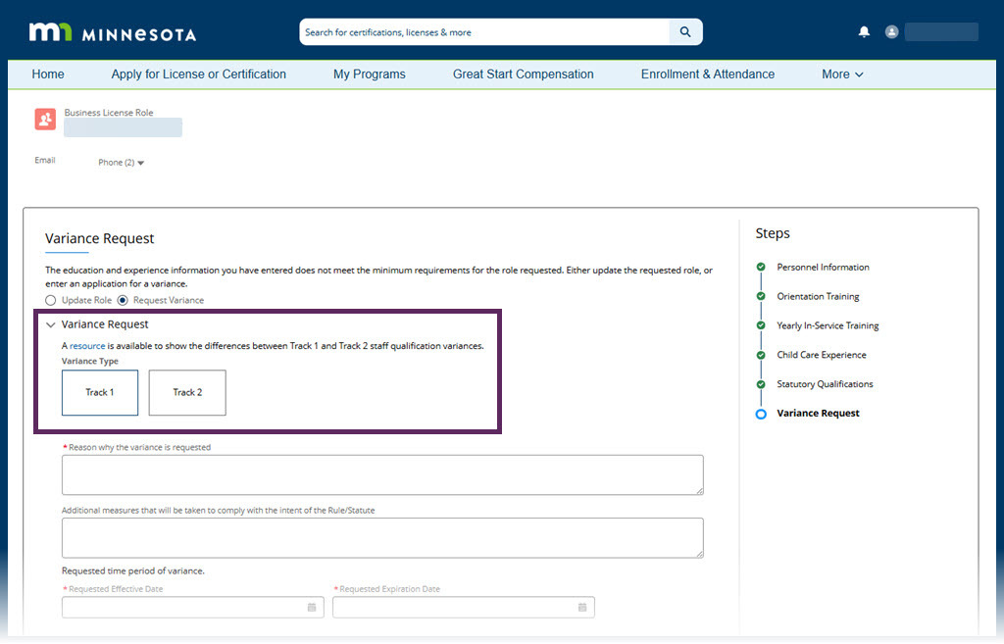Click the 'Requested time period of variance.' text
The height and width of the screenshot is (644, 1004).
click(133, 571)
